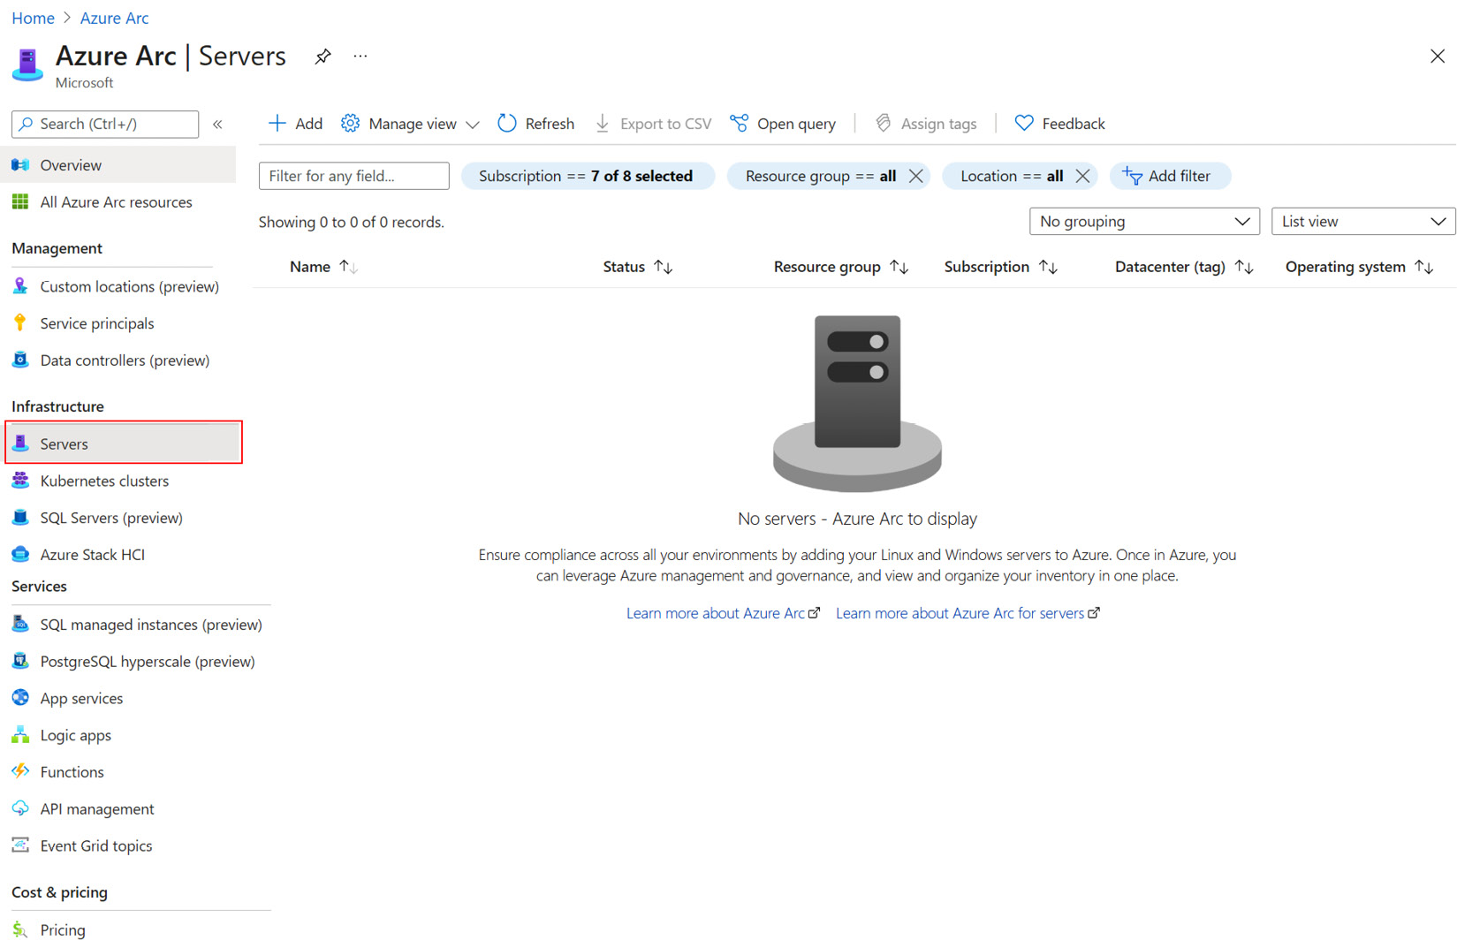Sort by Status column
The width and height of the screenshot is (1457, 940).
(x=637, y=267)
